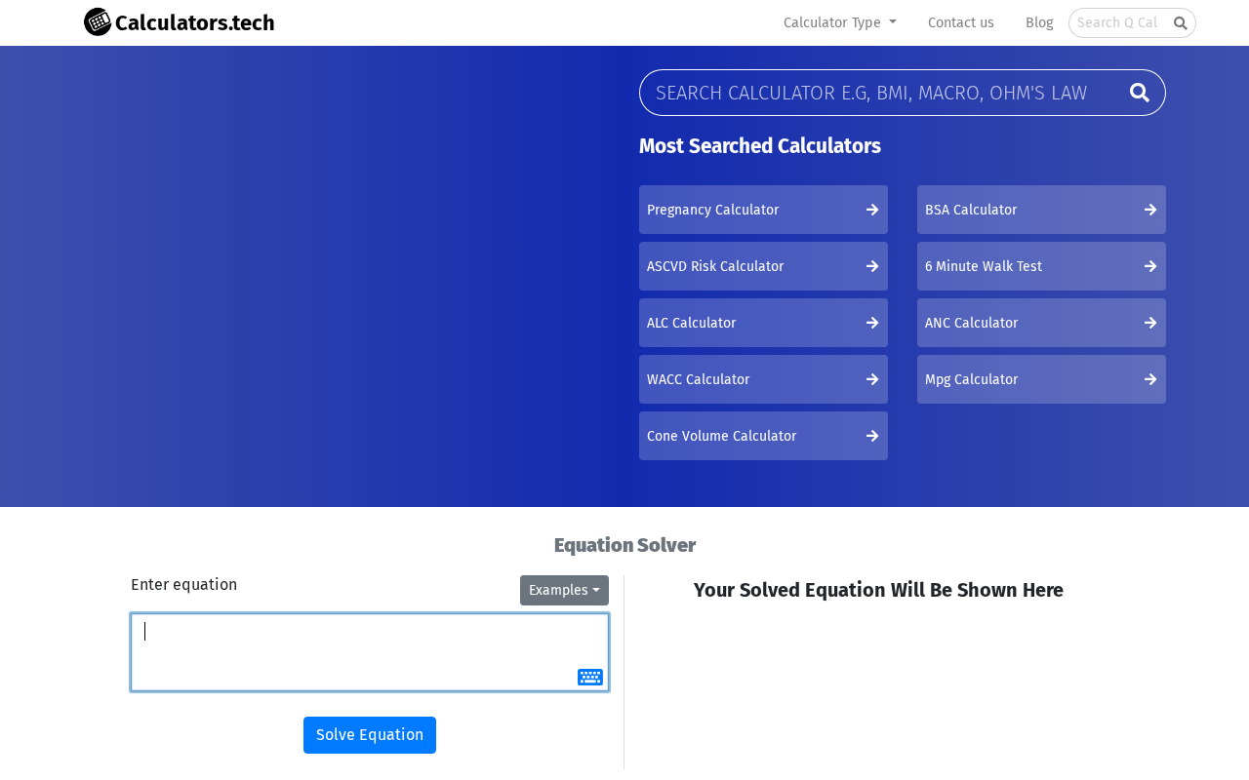The height and width of the screenshot is (780, 1249).
Task: Expand the Calculator Type dropdown menu
Action: [839, 22]
